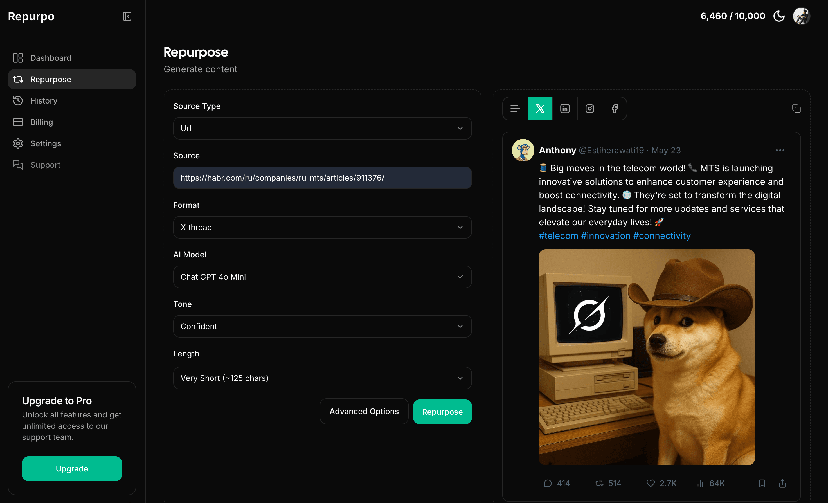
Task: Toggle dark mode moon icon
Action: point(778,16)
